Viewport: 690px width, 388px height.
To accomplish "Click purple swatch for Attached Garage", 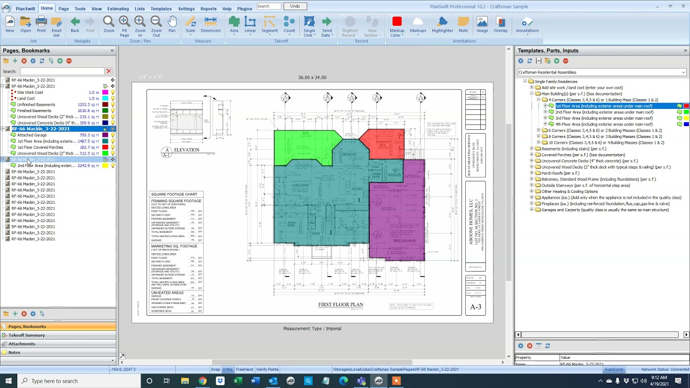I will coord(105,135).
